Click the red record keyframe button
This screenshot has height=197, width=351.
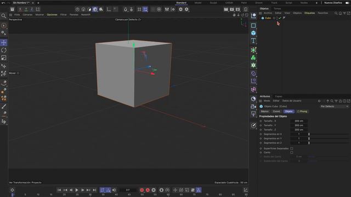pyautogui.click(x=141, y=190)
